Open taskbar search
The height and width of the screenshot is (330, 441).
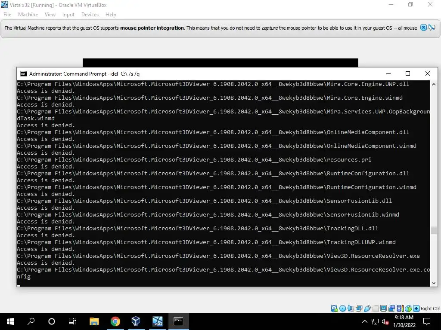(31, 321)
